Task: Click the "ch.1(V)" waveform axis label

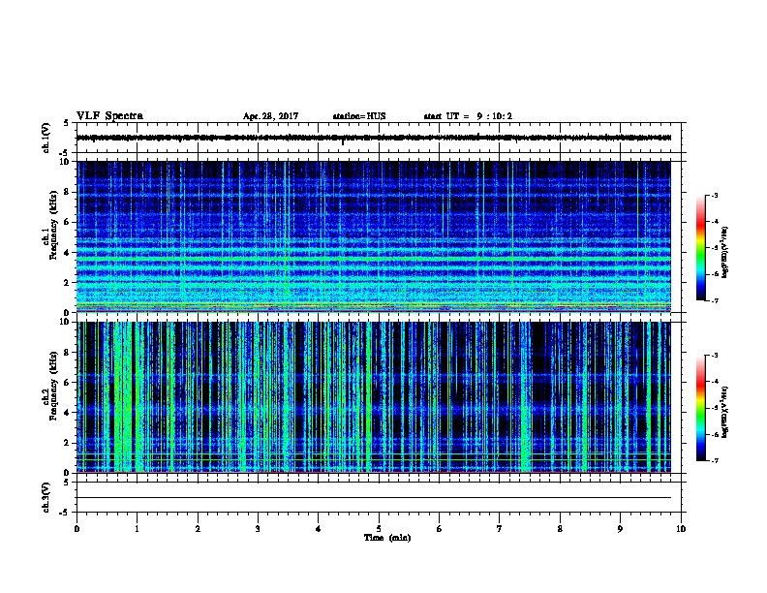Action: pos(46,138)
